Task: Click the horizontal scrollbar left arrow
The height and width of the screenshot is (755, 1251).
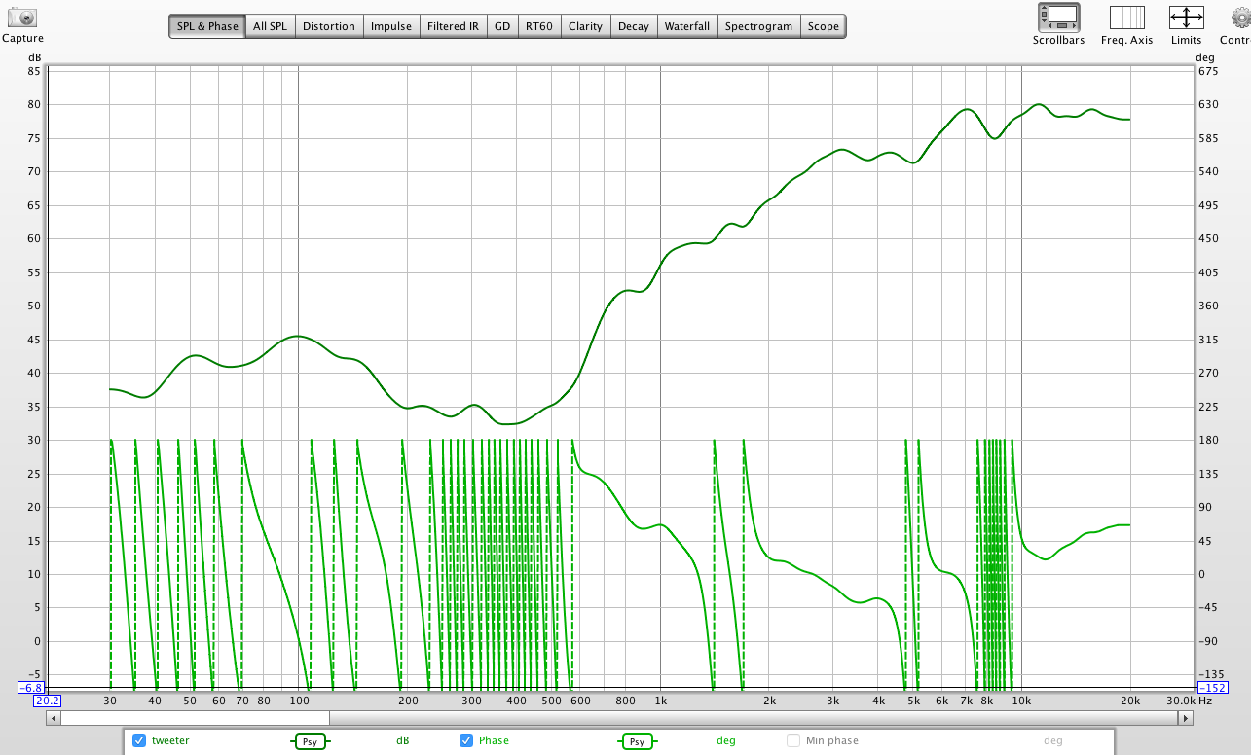Action: (55, 718)
